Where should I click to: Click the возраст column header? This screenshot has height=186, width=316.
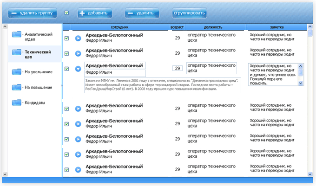[x=177, y=28]
